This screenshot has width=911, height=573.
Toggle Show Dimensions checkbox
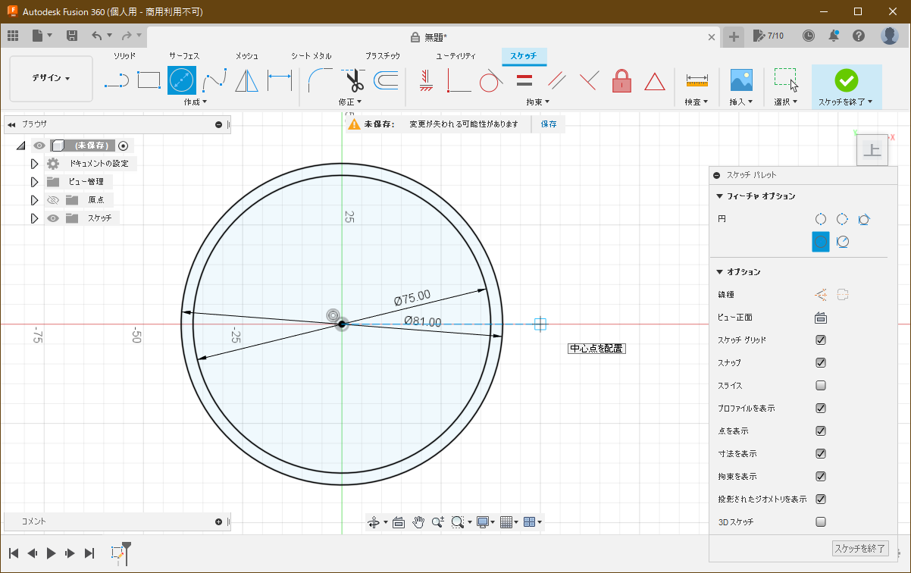click(821, 454)
